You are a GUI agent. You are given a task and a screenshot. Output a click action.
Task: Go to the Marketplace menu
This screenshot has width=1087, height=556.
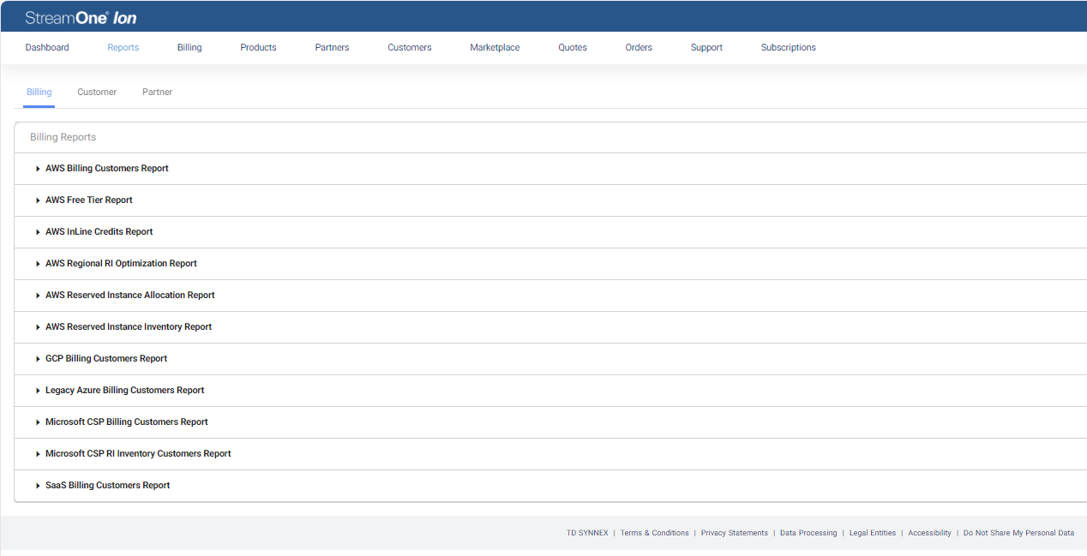tap(495, 48)
